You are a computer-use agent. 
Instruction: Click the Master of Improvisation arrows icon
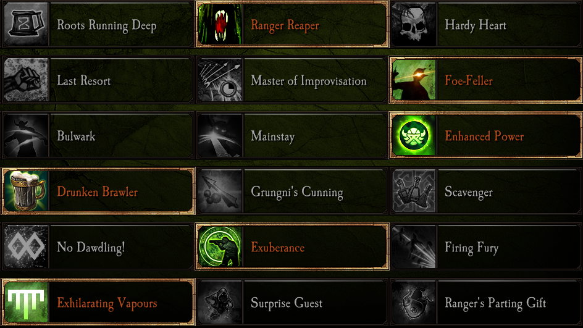coord(220,80)
